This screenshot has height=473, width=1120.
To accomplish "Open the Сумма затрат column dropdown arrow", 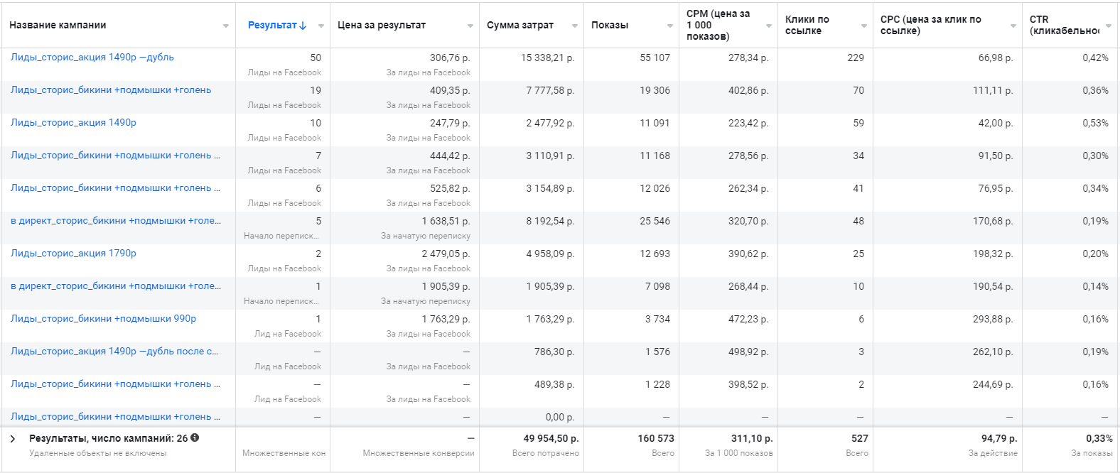I will [575, 26].
